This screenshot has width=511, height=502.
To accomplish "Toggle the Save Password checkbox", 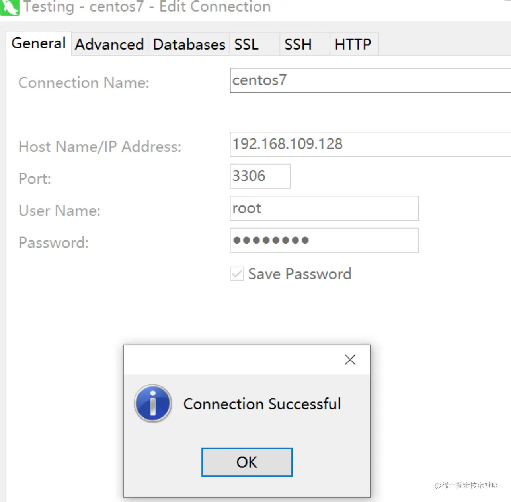I will point(237,274).
